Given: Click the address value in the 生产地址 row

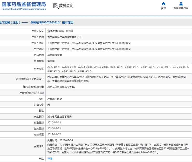Looking at the screenshot, I should [89, 49].
